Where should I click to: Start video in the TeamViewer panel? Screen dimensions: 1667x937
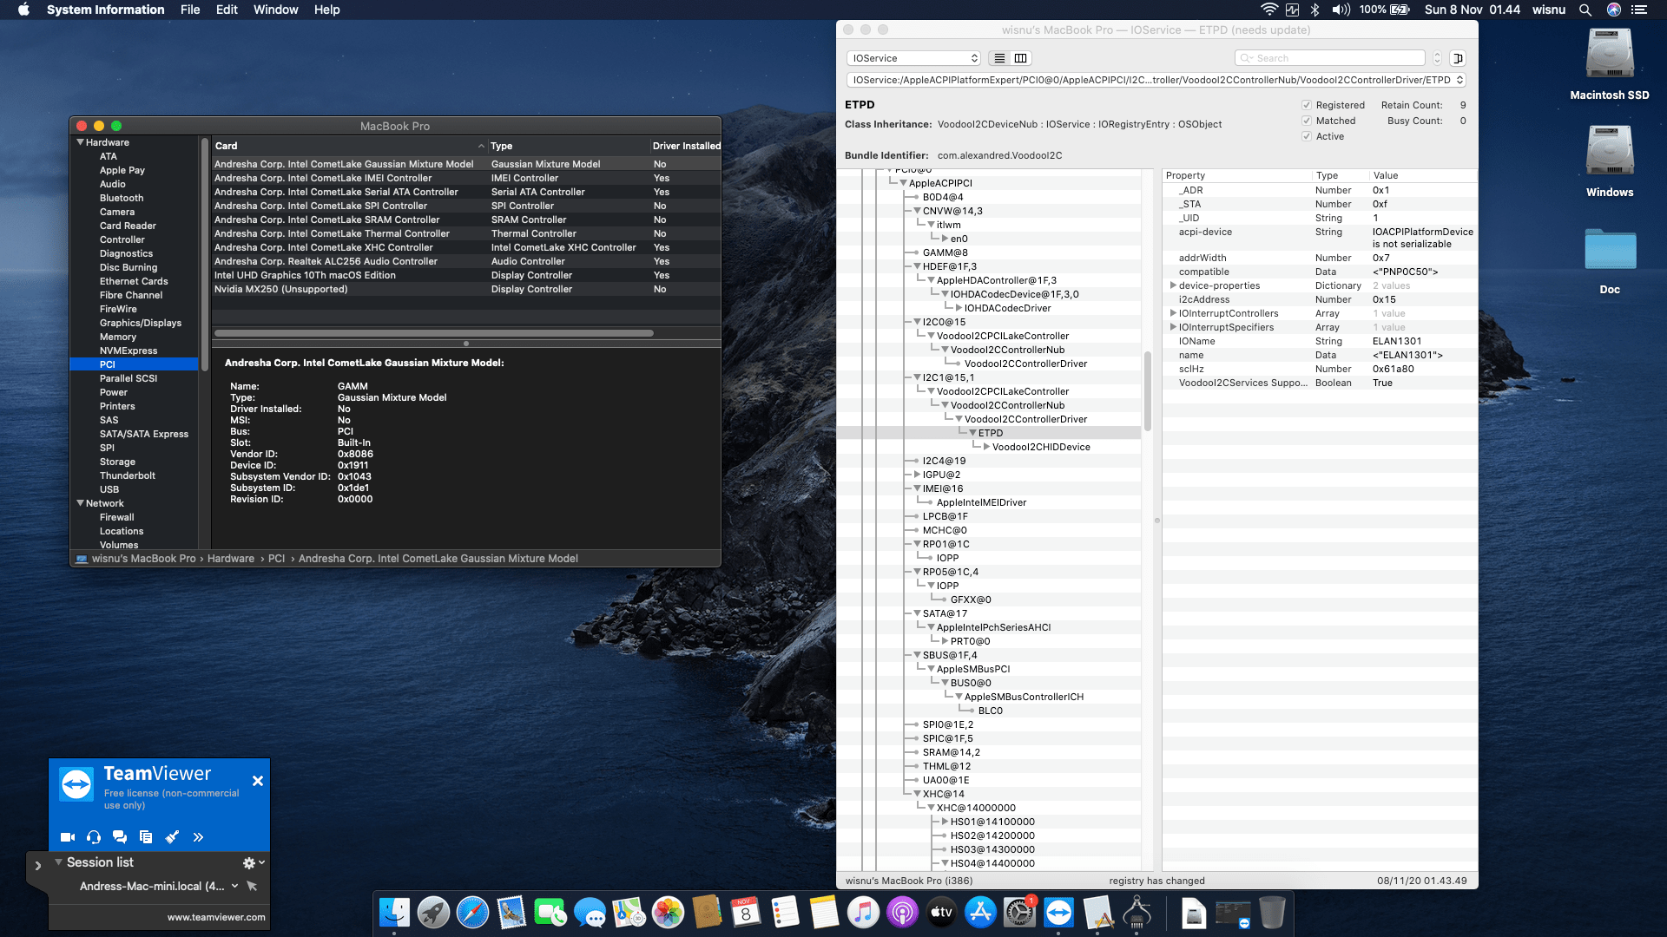[x=67, y=837]
